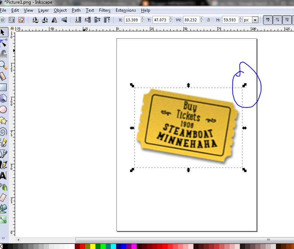The width and height of the screenshot is (294, 249).
Task: Click the scrollbar left arrow
Action: 18,240
